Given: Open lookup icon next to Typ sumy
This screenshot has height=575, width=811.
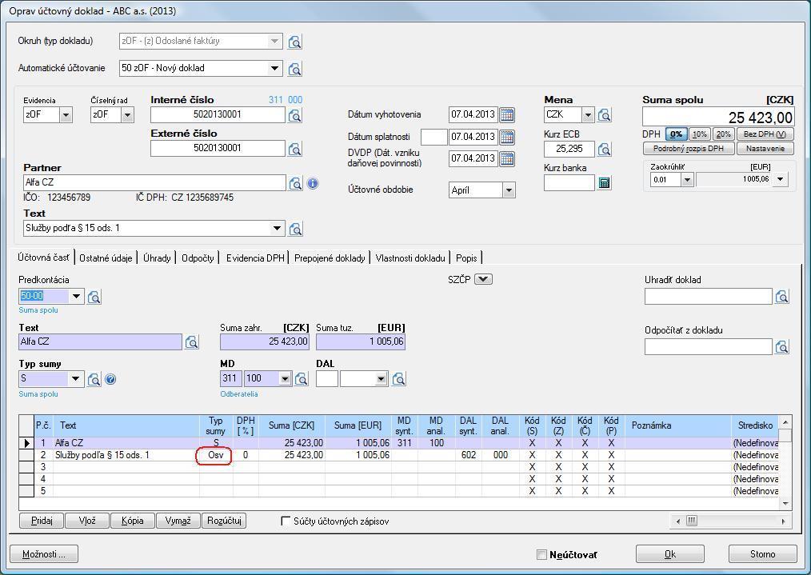Looking at the screenshot, I should click(x=94, y=380).
